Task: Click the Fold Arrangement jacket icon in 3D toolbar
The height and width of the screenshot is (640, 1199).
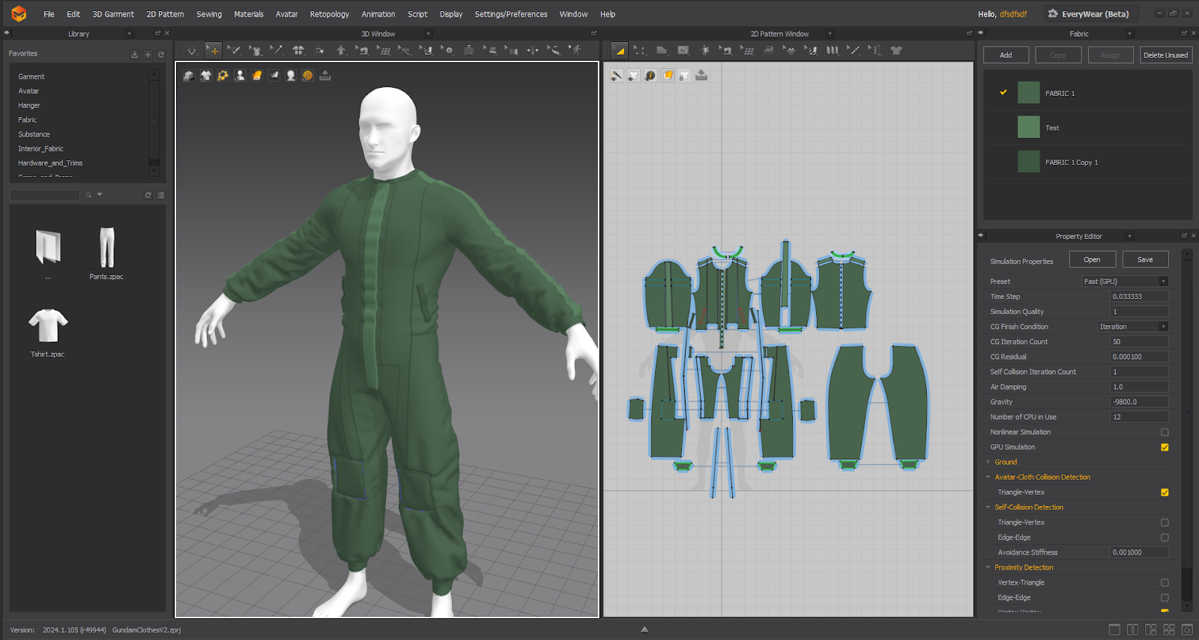Action: [298, 50]
